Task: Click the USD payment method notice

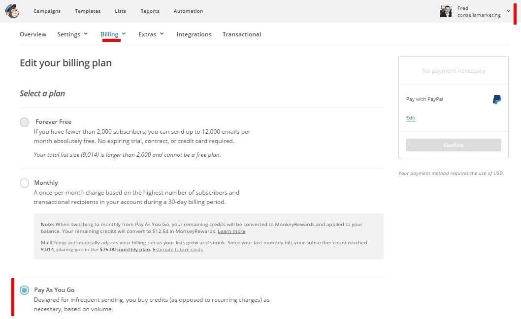Action: coord(451,174)
